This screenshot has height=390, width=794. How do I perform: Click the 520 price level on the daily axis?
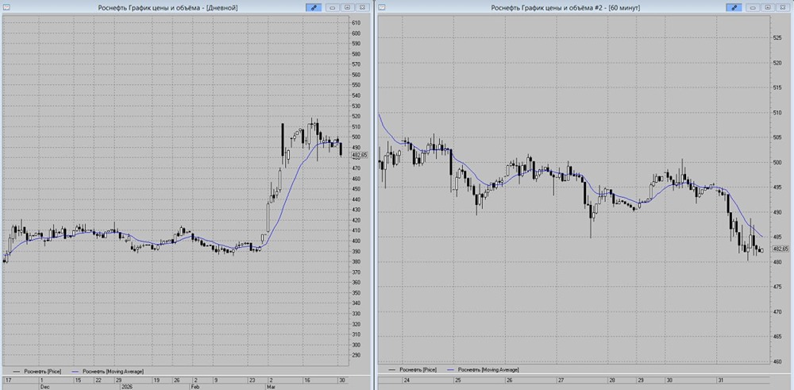(356, 116)
